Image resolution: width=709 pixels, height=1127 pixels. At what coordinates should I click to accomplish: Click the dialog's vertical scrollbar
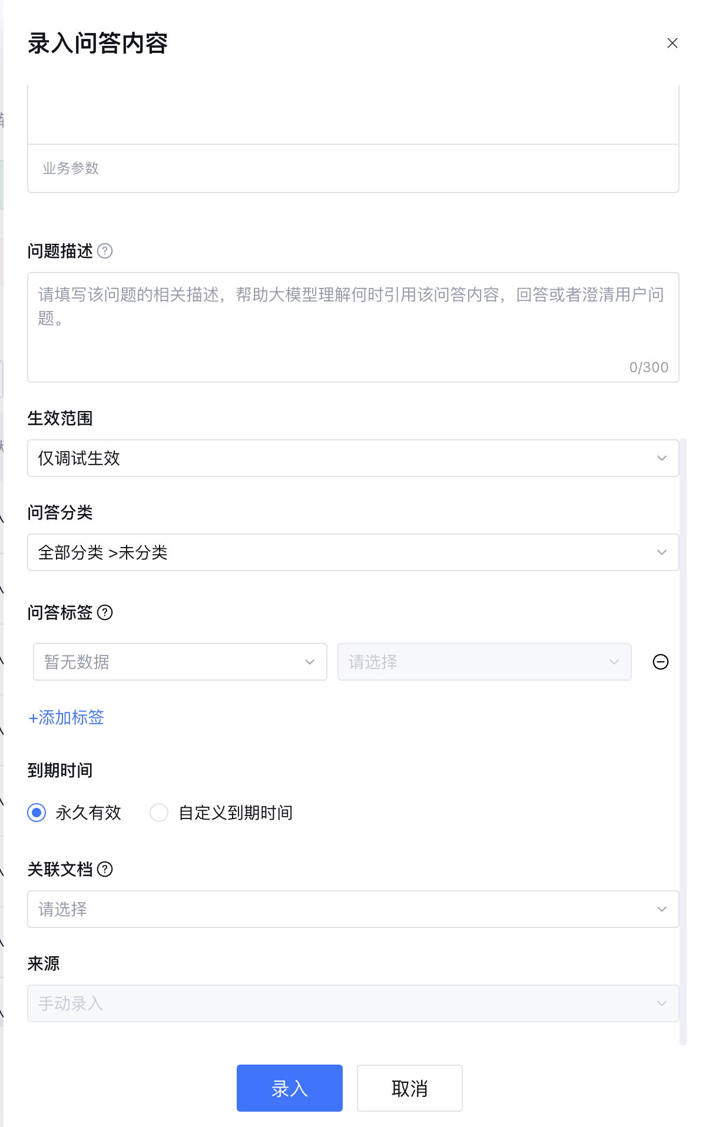(x=683, y=707)
